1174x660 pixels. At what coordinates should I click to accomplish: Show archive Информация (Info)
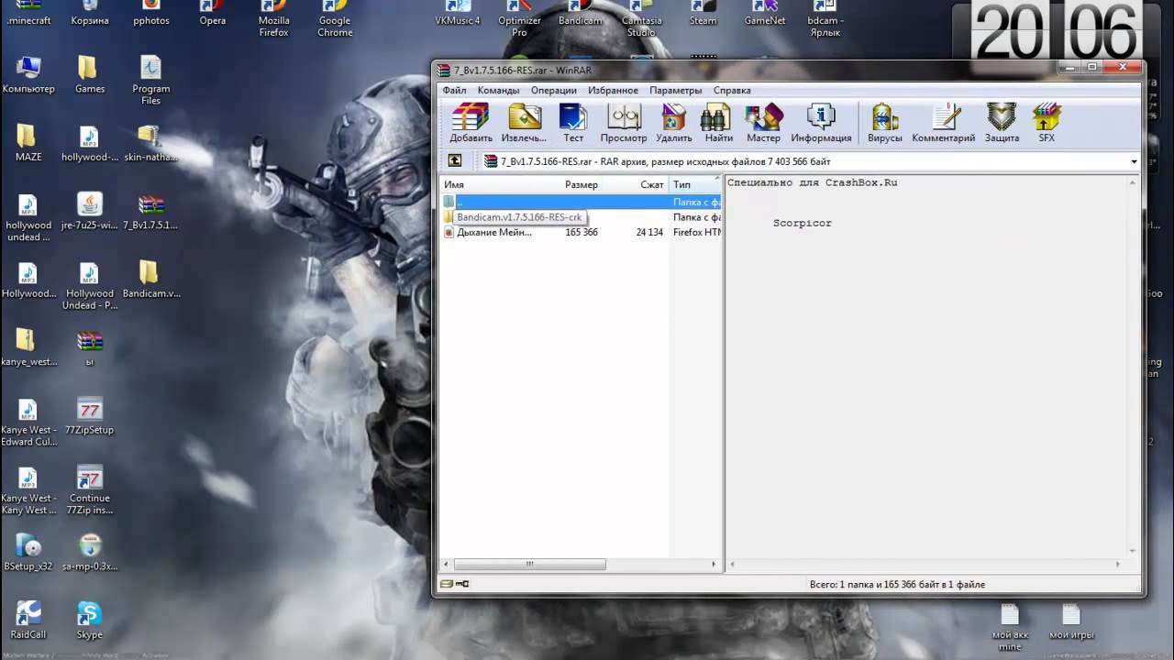pos(821,123)
